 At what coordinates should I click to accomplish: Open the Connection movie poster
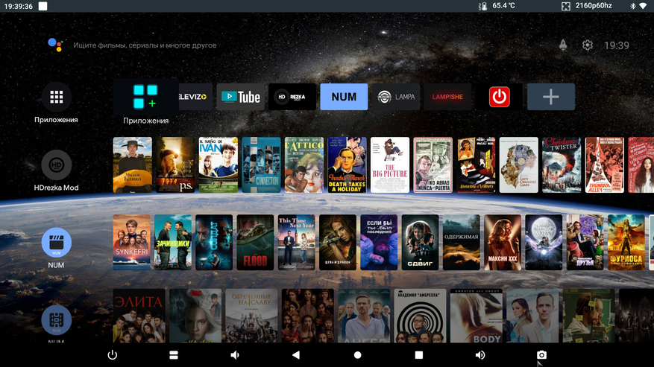tap(261, 165)
